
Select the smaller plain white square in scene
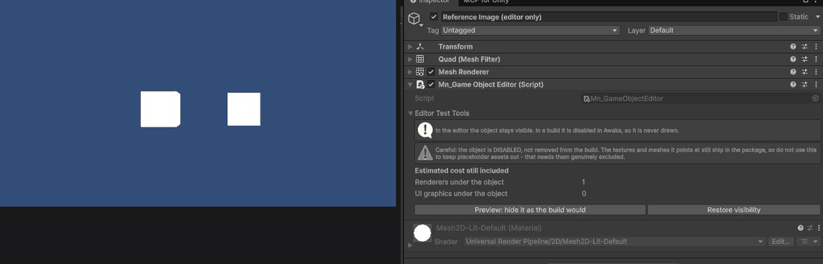click(x=243, y=109)
